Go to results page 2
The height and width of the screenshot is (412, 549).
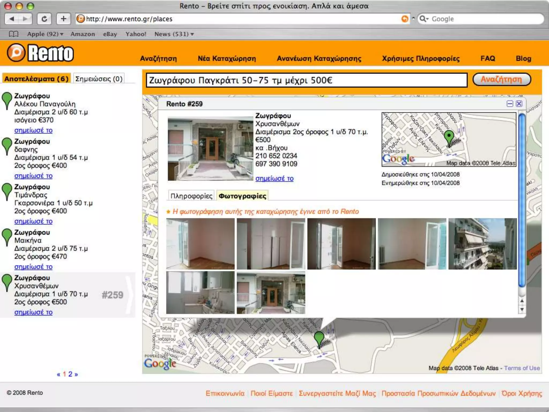[70, 374]
